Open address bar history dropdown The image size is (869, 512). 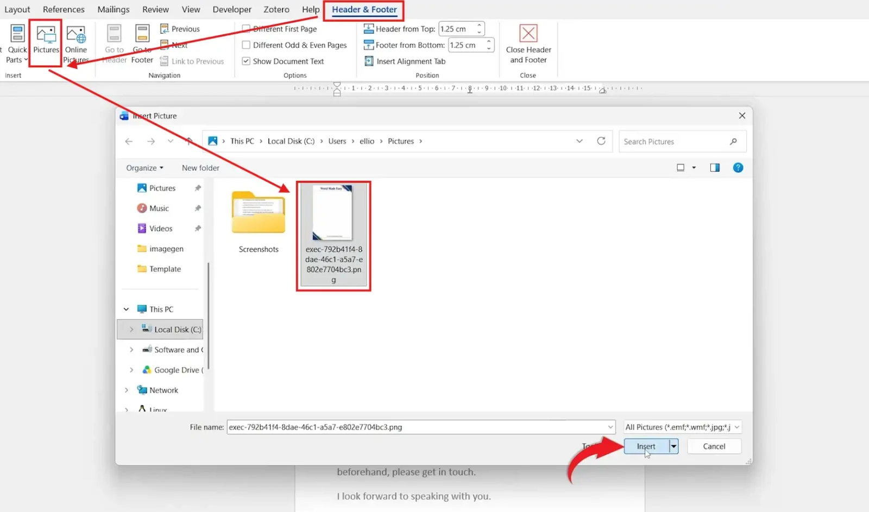tap(580, 141)
